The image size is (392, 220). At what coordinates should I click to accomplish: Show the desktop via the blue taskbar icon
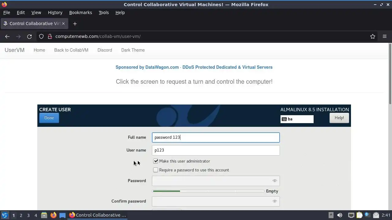point(62,215)
